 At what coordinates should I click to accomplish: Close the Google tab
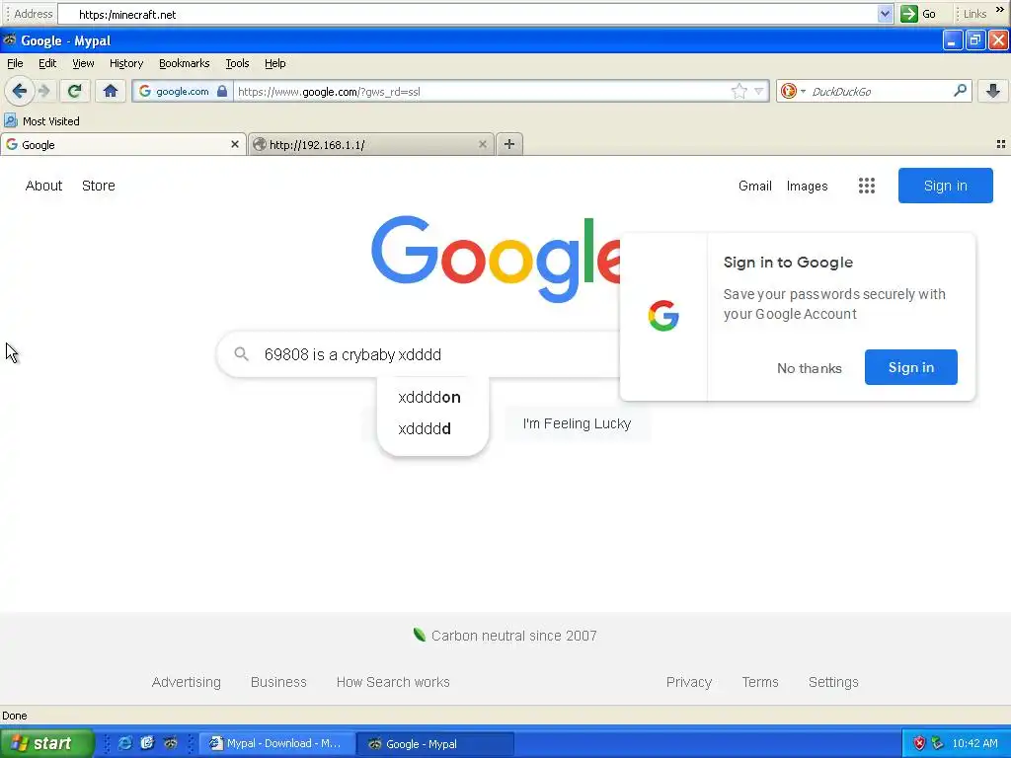tap(235, 144)
